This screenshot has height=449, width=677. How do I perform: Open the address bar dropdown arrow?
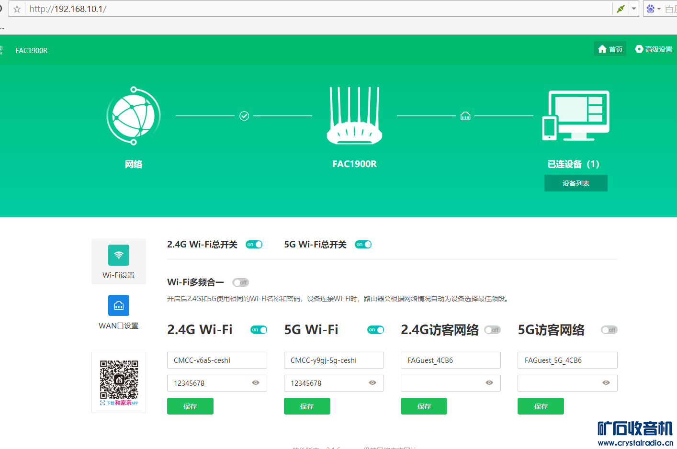[634, 9]
